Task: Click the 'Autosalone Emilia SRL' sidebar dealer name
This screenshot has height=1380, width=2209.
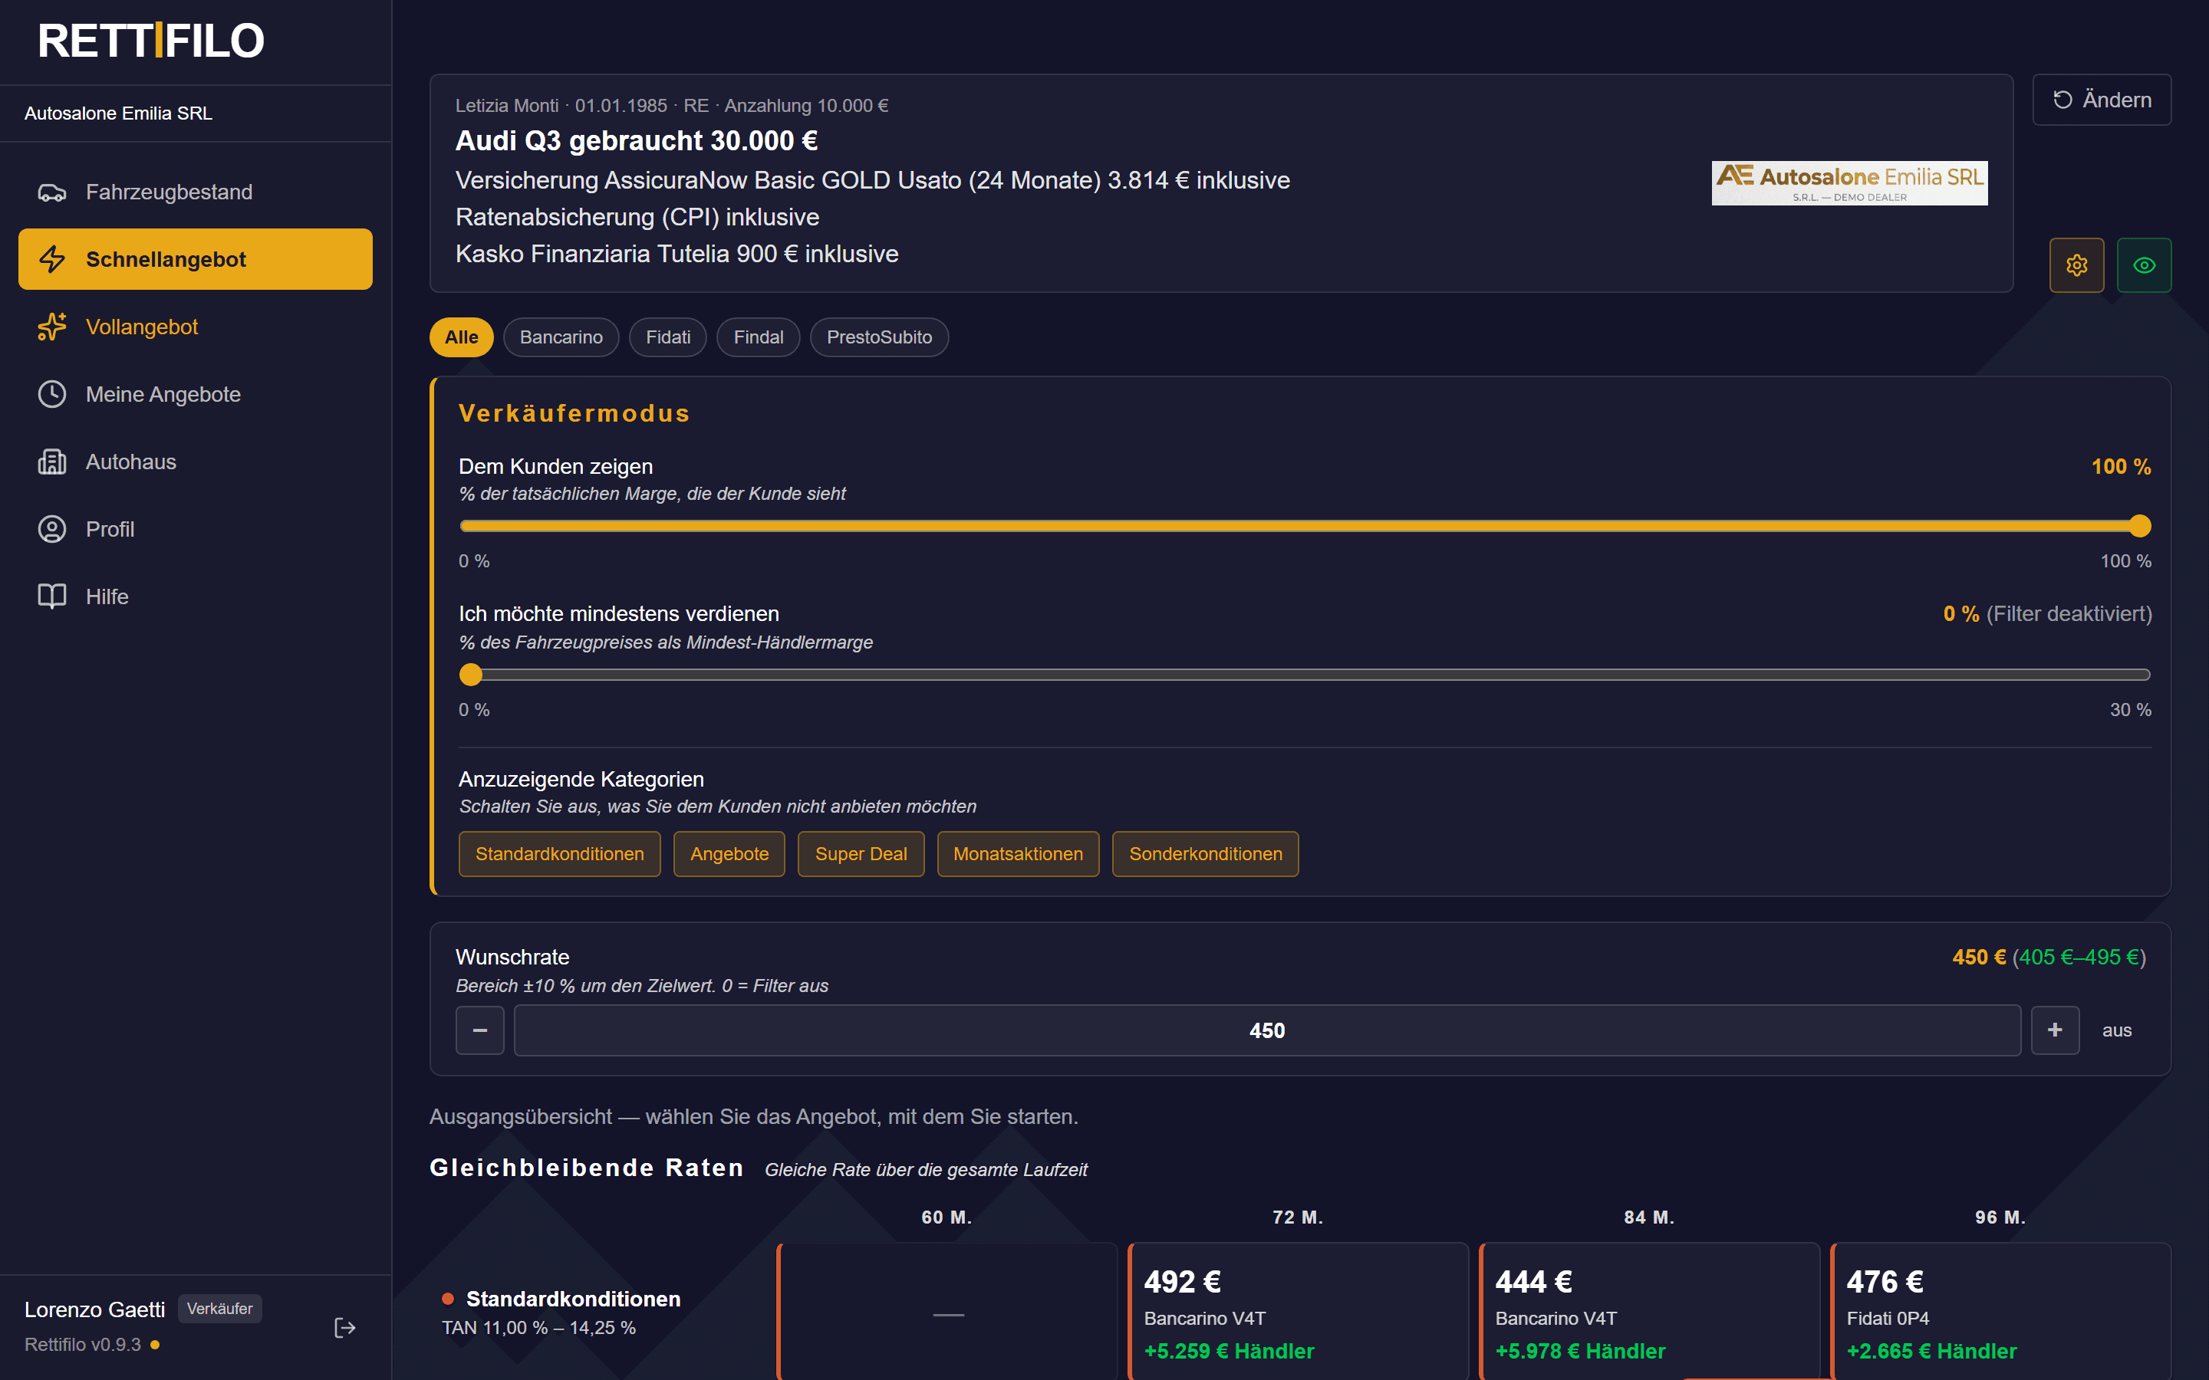Action: (119, 113)
